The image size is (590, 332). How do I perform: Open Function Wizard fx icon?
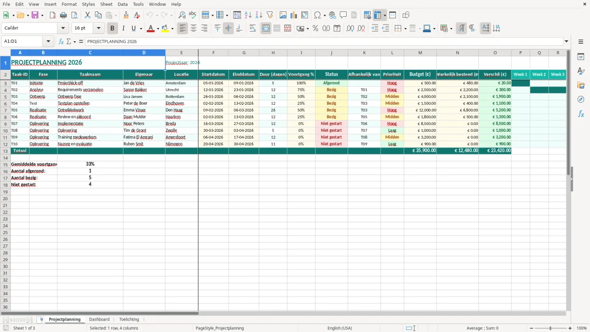point(61,42)
